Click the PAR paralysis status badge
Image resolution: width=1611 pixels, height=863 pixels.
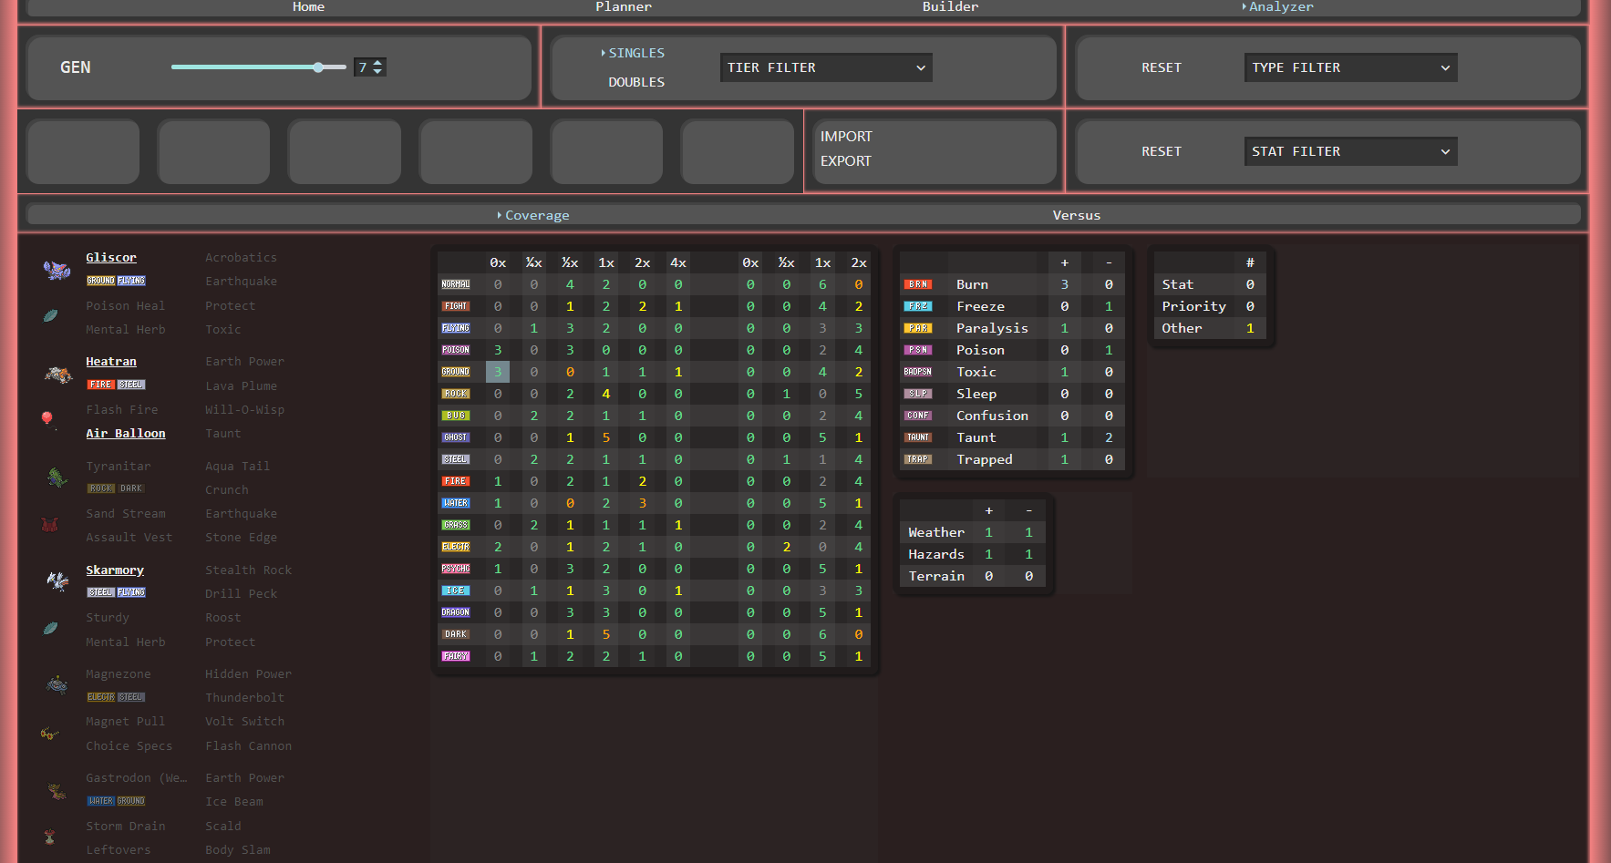(918, 328)
